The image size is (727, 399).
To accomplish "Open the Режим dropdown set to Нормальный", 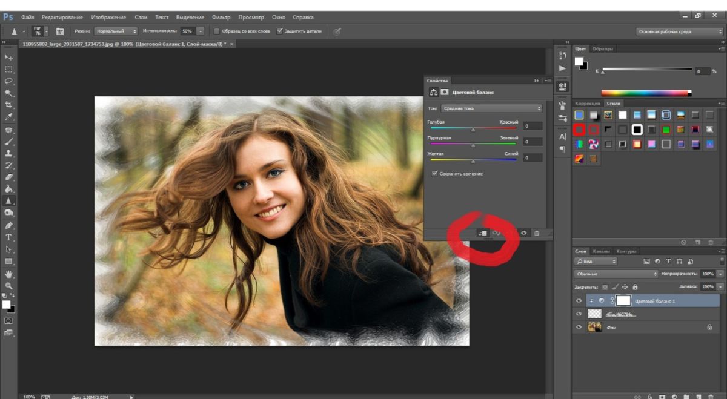I will pyautogui.click(x=116, y=31).
